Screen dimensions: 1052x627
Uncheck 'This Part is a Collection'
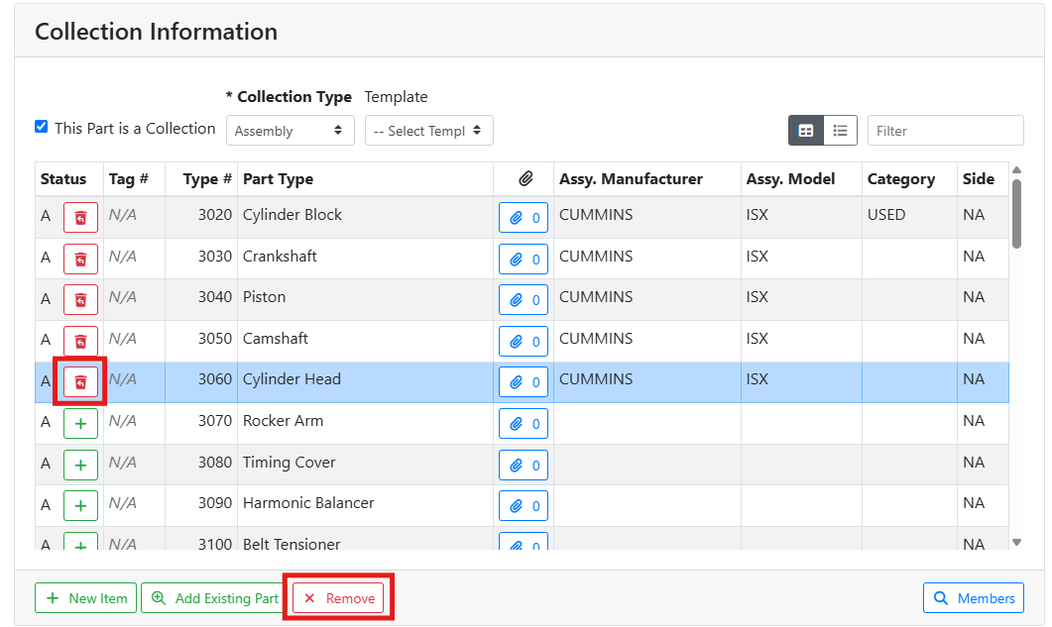41,127
